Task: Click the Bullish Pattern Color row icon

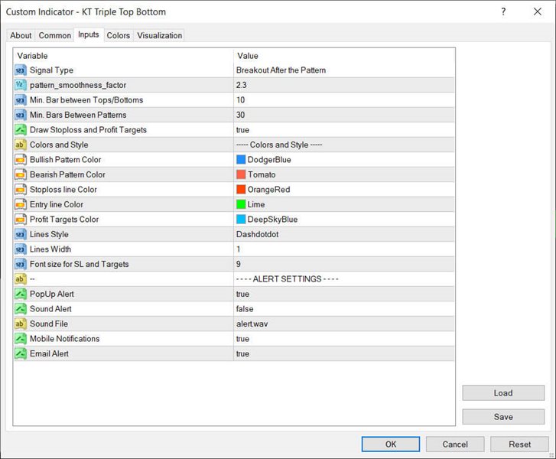Action: coord(21,160)
